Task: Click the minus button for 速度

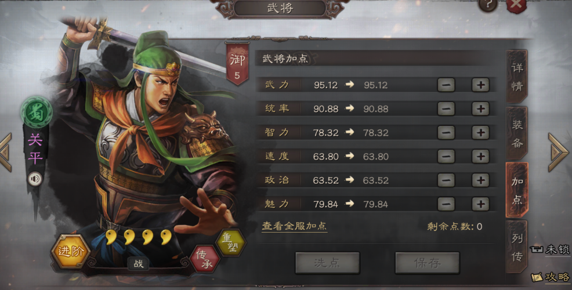Action: tap(446, 157)
